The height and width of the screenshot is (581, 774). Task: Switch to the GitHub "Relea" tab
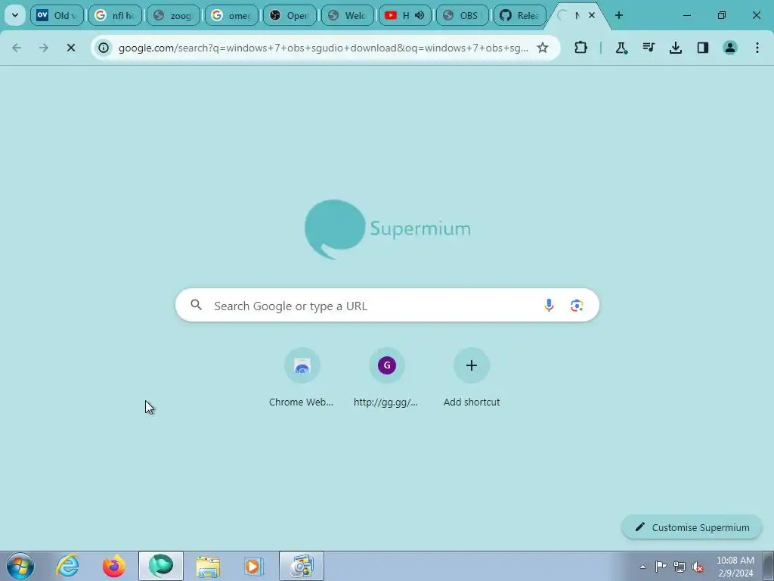click(x=520, y=15)
